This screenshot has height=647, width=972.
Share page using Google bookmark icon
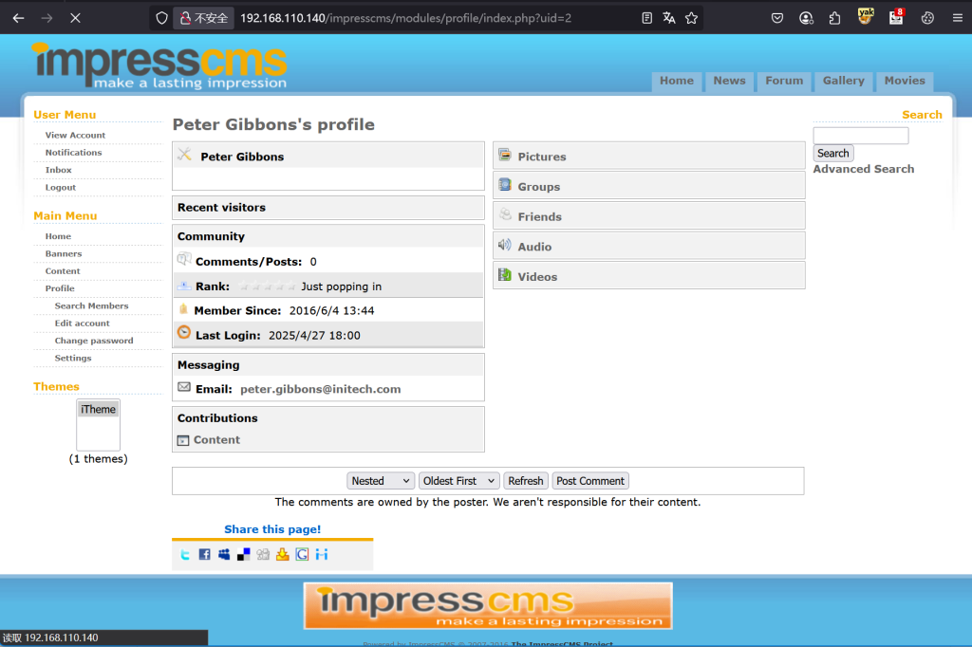[x=302, y=555]
